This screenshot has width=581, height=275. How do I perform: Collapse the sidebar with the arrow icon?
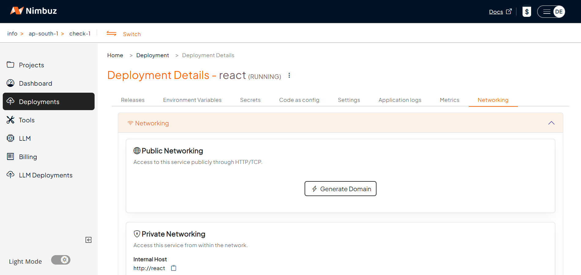click(x=88, y=240)
